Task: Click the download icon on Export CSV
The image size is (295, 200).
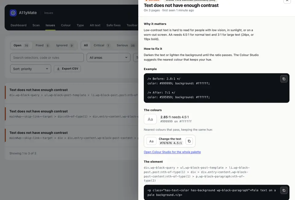Action: 58,69
